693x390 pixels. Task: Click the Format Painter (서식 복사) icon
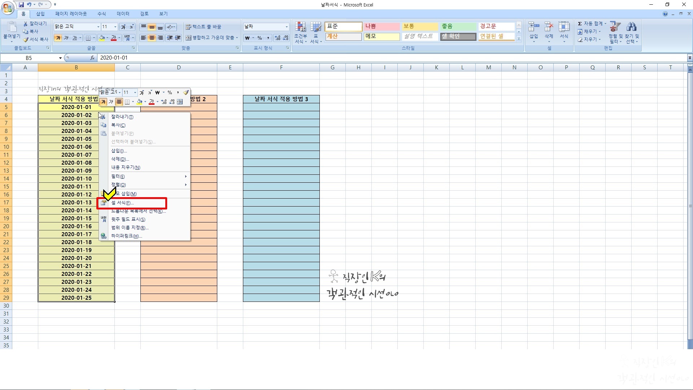[26, 39]
